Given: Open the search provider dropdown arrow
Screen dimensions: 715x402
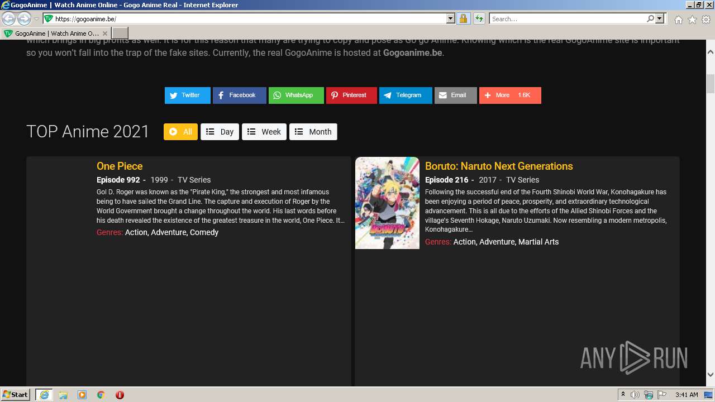Looking at the screenshot, I should click(x=660, y=19).
